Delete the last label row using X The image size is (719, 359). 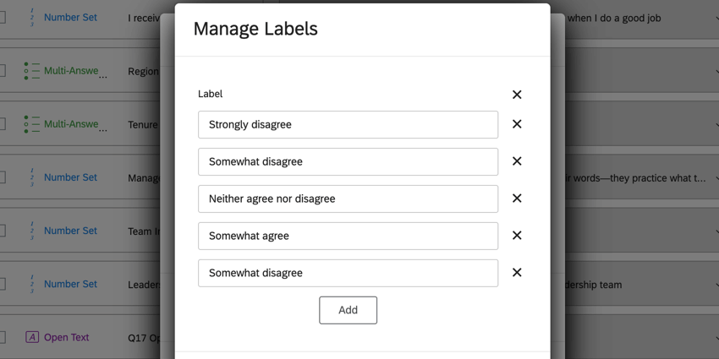click(517, 273)
